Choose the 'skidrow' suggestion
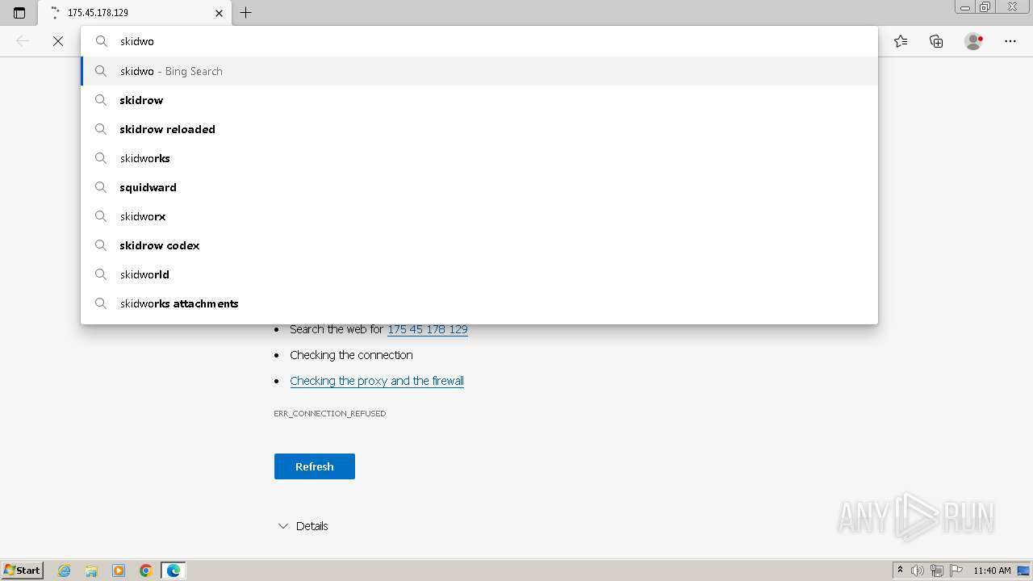The image size is (1033, 581). (x=479, y=100)
